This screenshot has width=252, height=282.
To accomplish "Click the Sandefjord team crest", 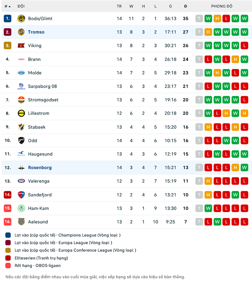I will (x=21, y=195).
